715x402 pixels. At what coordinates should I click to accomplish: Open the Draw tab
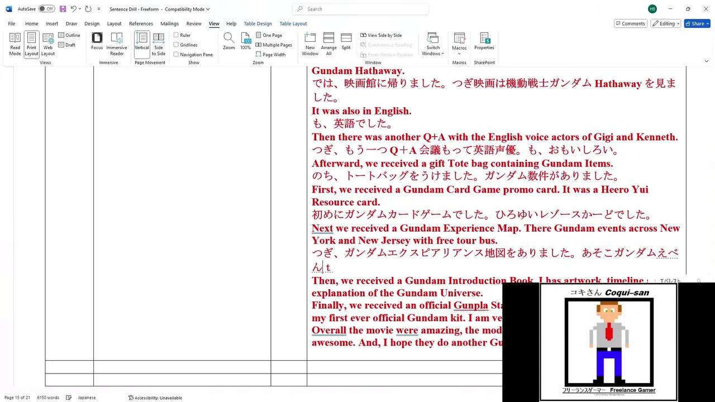pyautogui.click(x=71, y=23)
